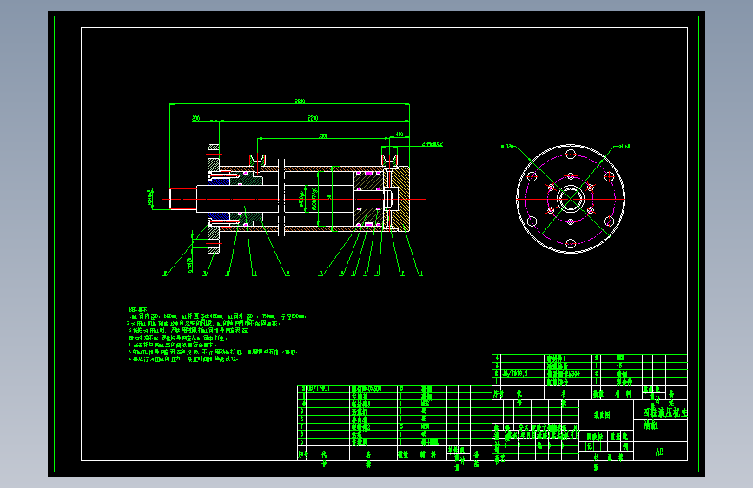
Task: Select the 2-M30X2 port annotation
Action: [433, 144]
